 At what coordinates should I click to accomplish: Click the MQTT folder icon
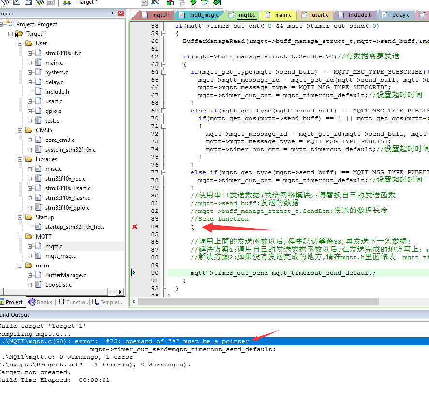pos(29,236)
